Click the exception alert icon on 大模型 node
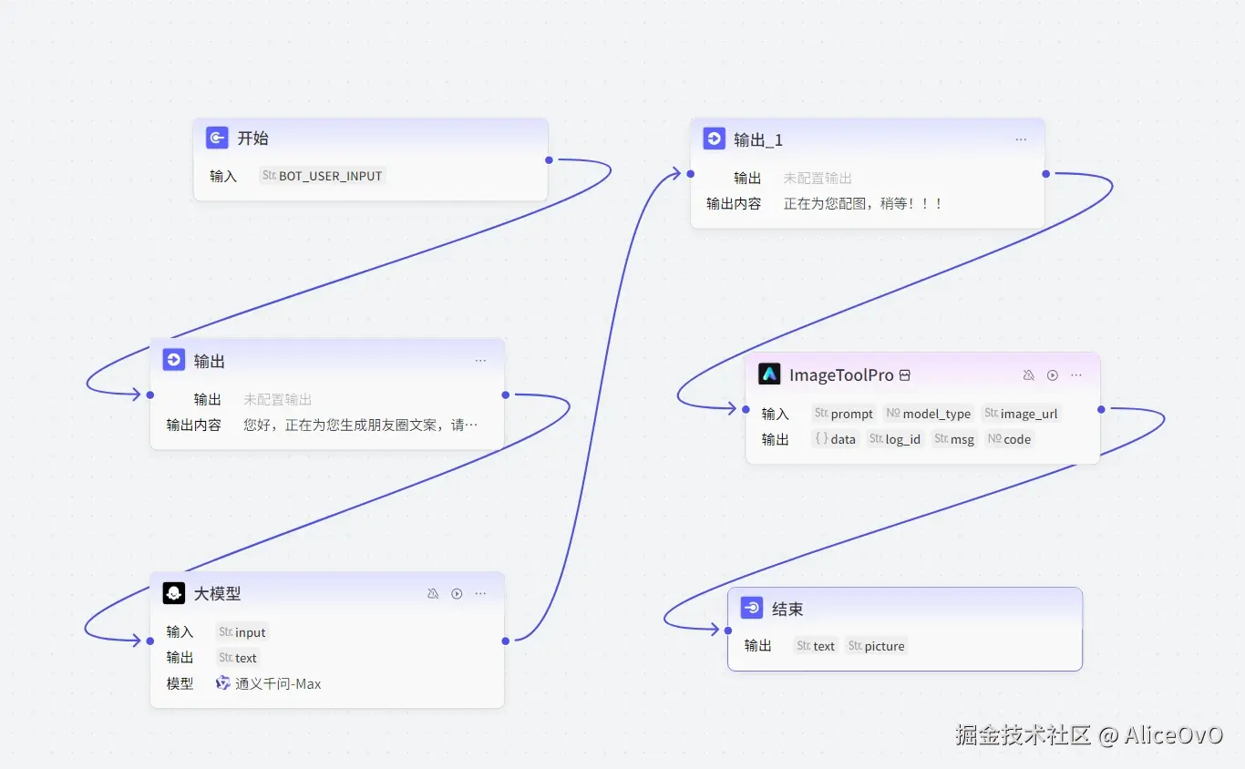The width and height of the screenshot is (1245, 769). 433,593
